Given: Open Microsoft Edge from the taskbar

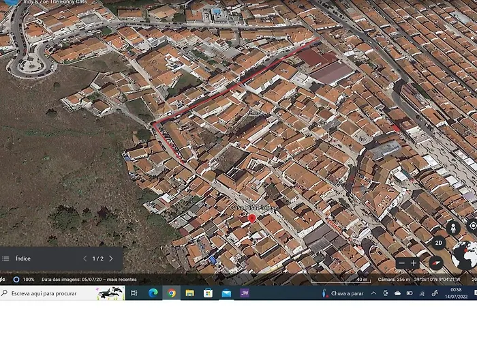Looking at the screenshot, I should [153, 293].
